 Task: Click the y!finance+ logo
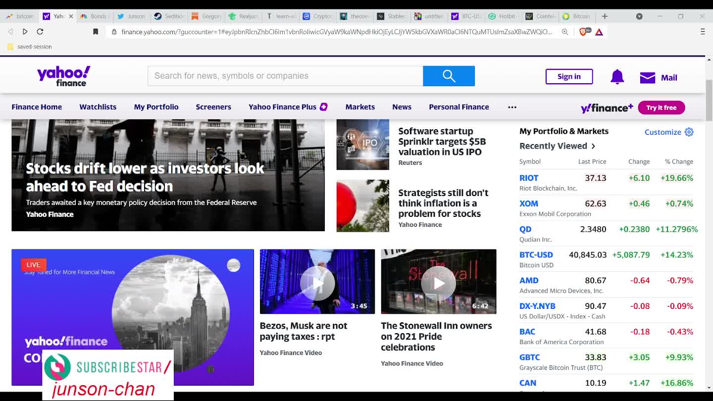click(x=607, y=107)
